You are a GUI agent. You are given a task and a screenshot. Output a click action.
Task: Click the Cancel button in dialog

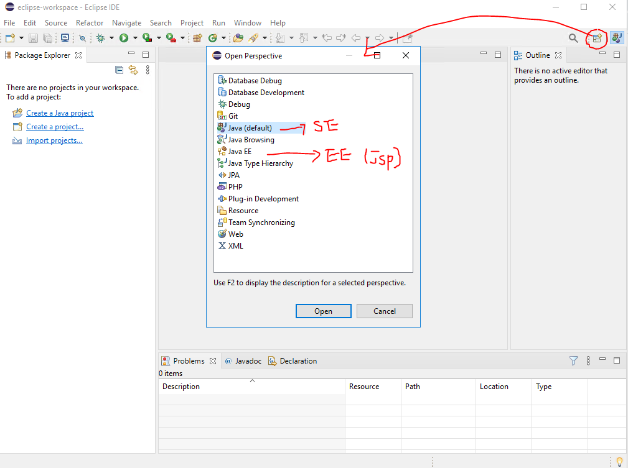coord(385,311)
